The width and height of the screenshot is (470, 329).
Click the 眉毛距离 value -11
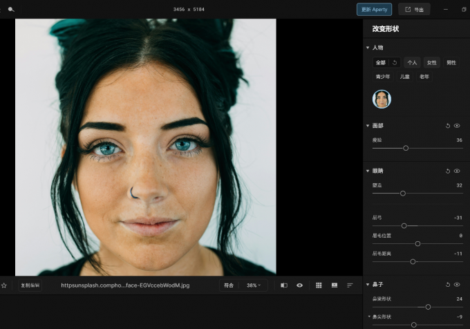458,254
